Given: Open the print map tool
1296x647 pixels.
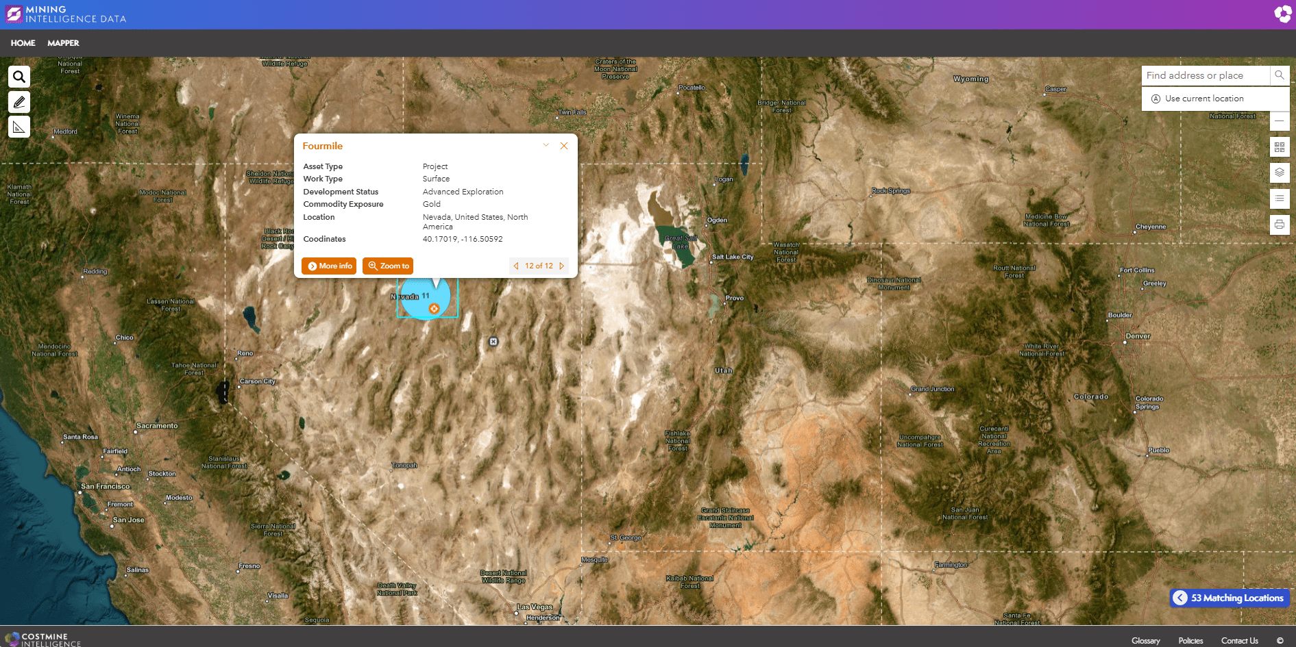Looking at the screenshot, I should pos(1280,225).
